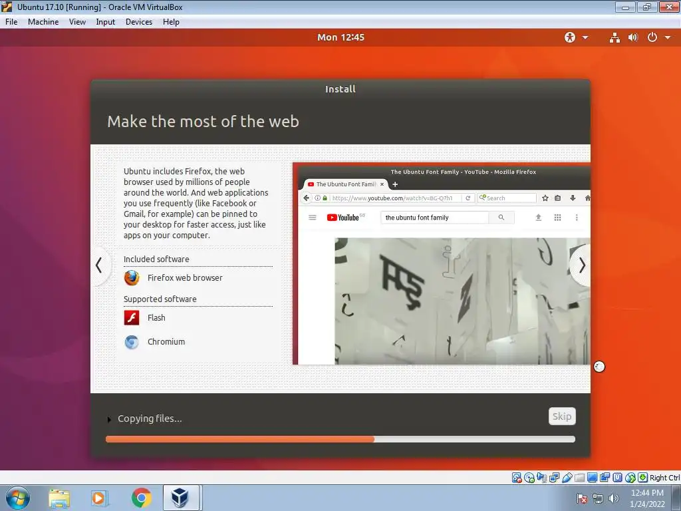Click the YouTube apps grid icon
Image resolution: width=681 pixels, height=511 pixels.
(x=558, y=218)
